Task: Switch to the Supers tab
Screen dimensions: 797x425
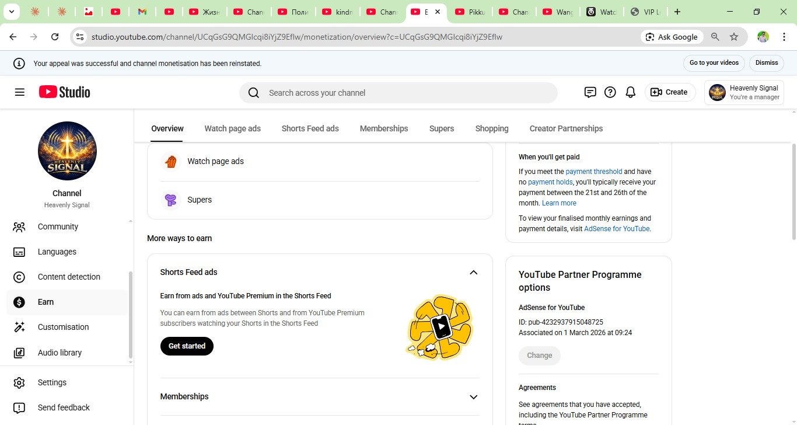Action: point(441,128)
